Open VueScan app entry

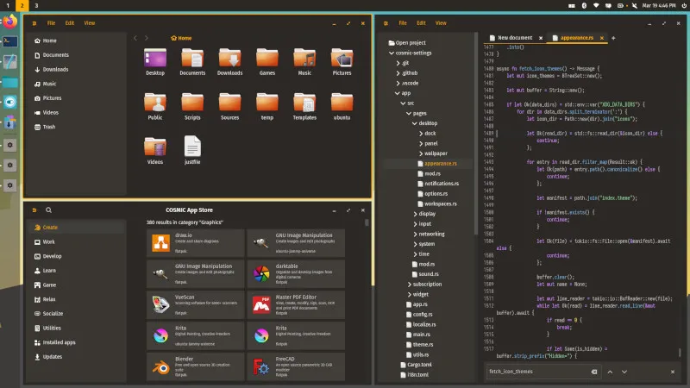point(196,304)
